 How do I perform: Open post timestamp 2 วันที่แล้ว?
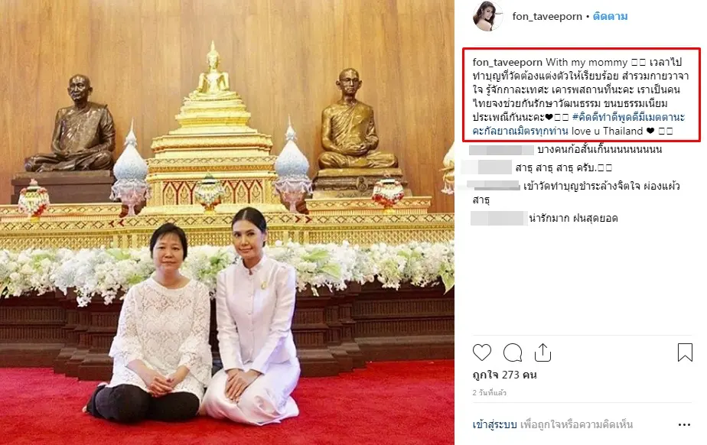point(489,393)
